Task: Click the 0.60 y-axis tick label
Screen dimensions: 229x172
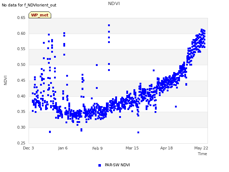Action: pyautogui.click(x=21, y=33)
